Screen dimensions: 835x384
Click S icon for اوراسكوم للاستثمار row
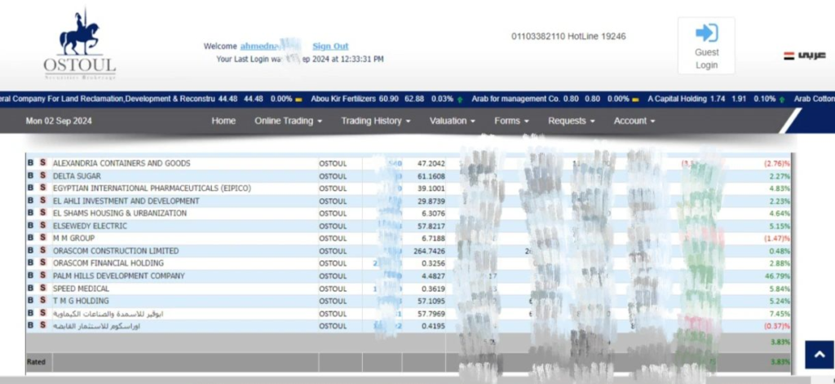[42, 325]
